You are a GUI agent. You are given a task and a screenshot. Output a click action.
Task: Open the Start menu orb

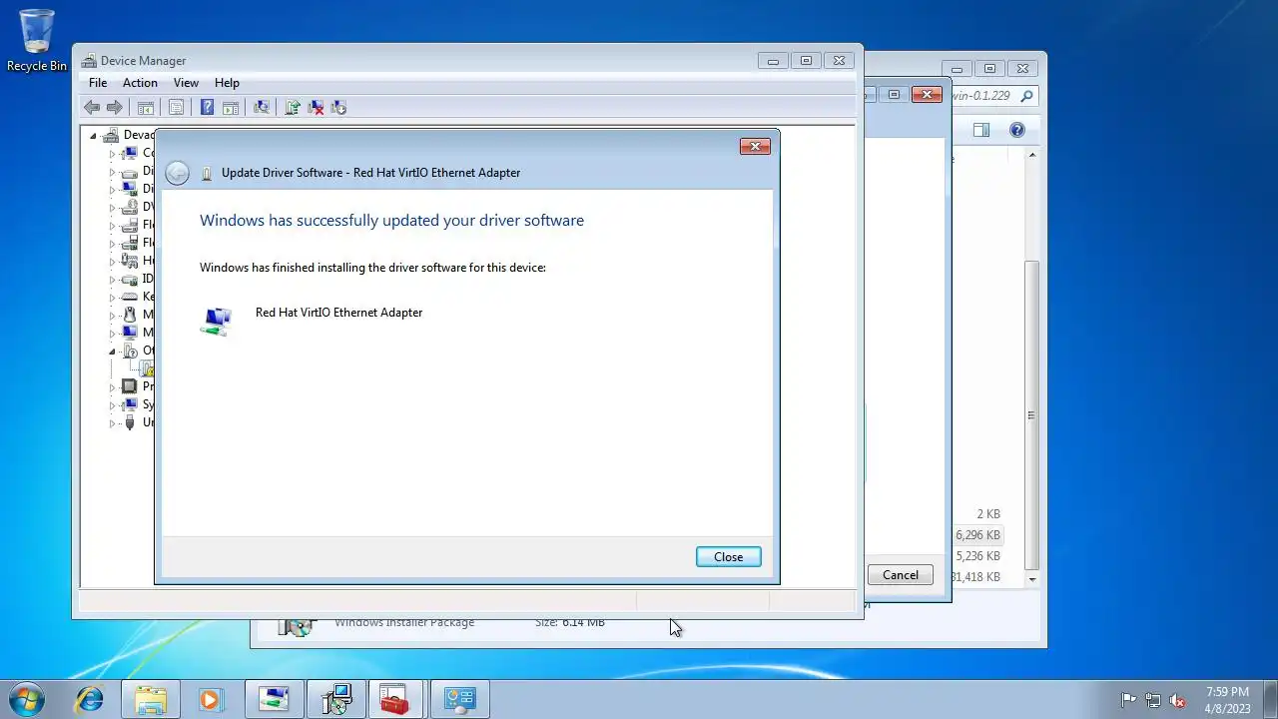point(26,699)
